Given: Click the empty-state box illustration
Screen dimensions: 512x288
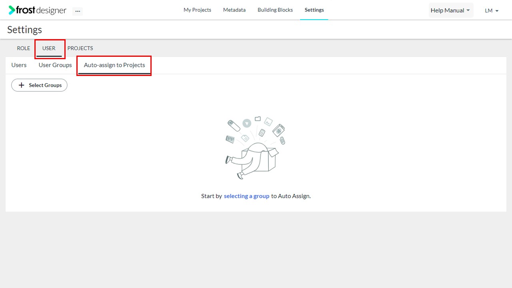Looking at the screenshot, I should [x=255, y=148].
